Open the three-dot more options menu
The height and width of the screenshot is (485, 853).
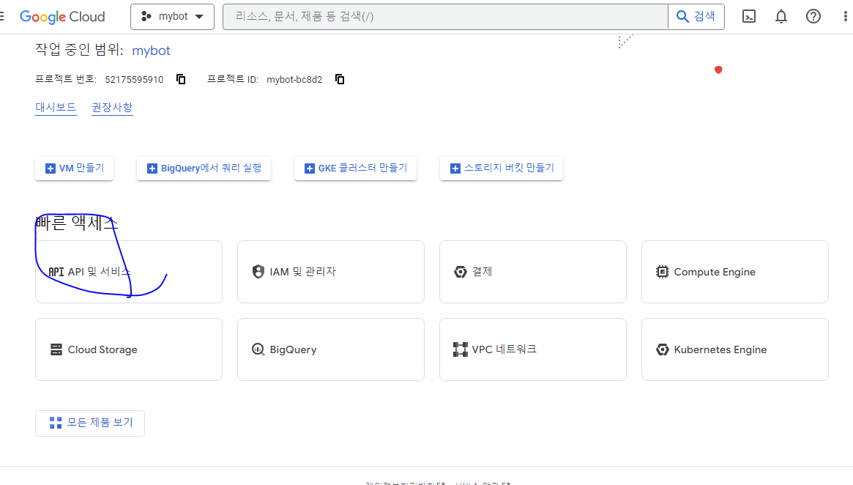click(x=845, y=16)
